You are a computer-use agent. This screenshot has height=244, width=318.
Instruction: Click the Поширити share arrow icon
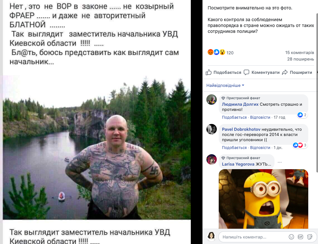tap(285, 72)
